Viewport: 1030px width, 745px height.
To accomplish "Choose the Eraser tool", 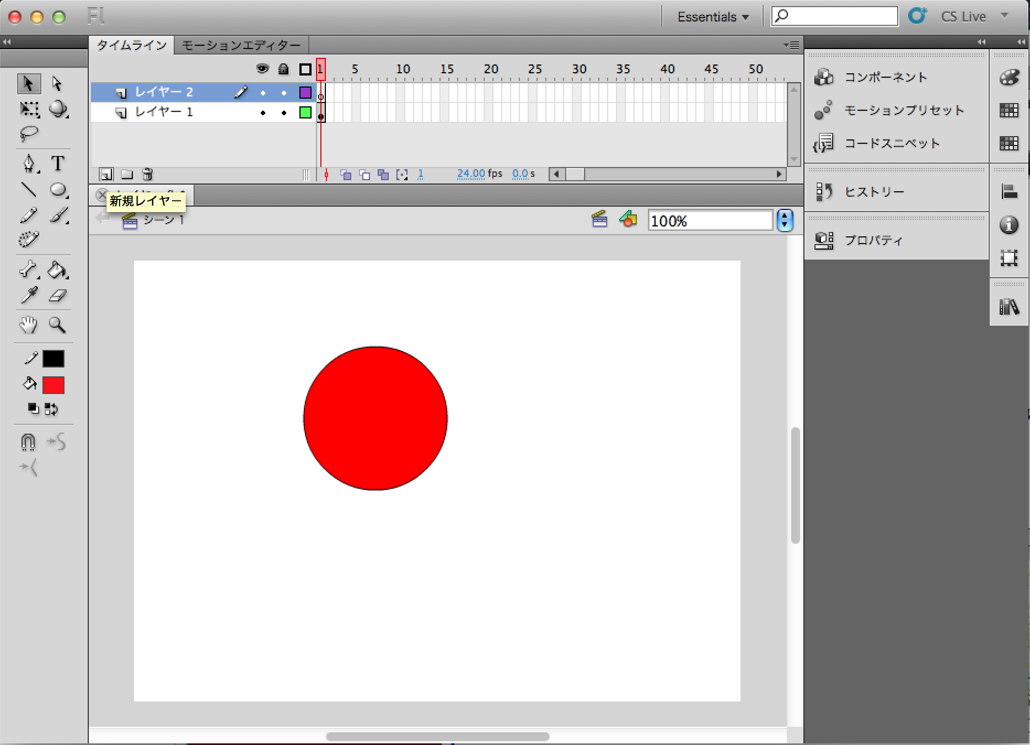I will coord(57,296).
